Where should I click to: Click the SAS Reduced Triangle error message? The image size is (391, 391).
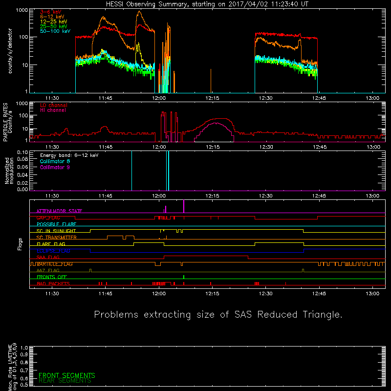tap(218, 314)
